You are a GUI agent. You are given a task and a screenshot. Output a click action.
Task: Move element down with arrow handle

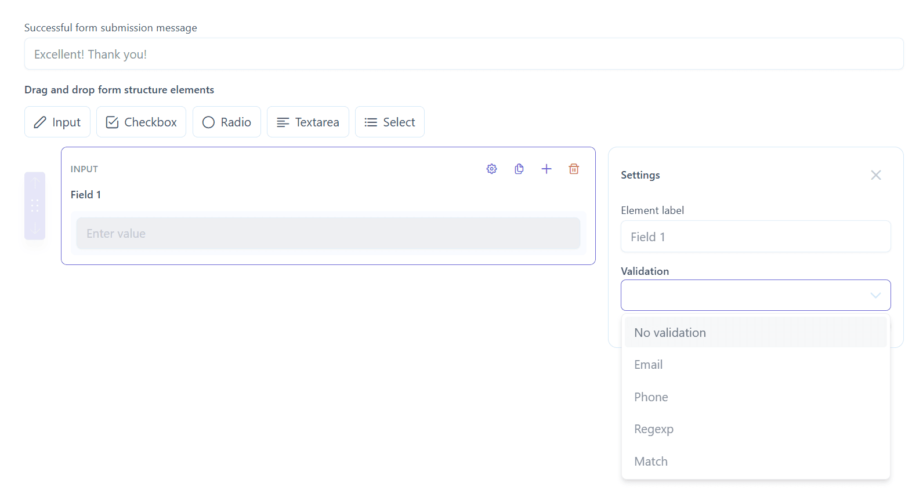(x=35, y=228)
